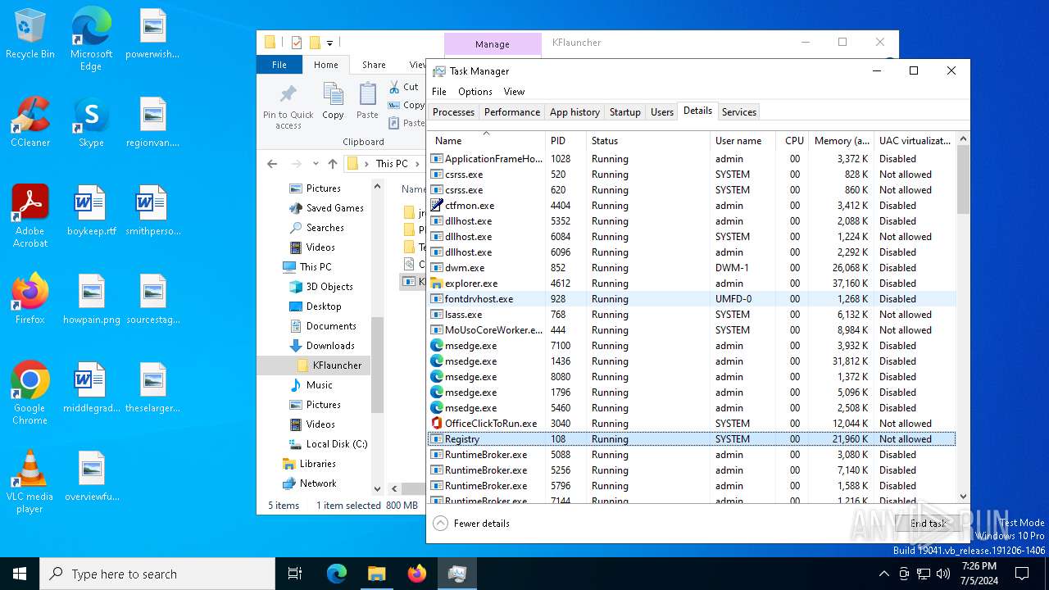Image resolution: width=1049 pixels, height=590 pixels.
Task: Select the OfficeClickToRun.exe process row
Action: pyautogui.click(x=692, y=424)
